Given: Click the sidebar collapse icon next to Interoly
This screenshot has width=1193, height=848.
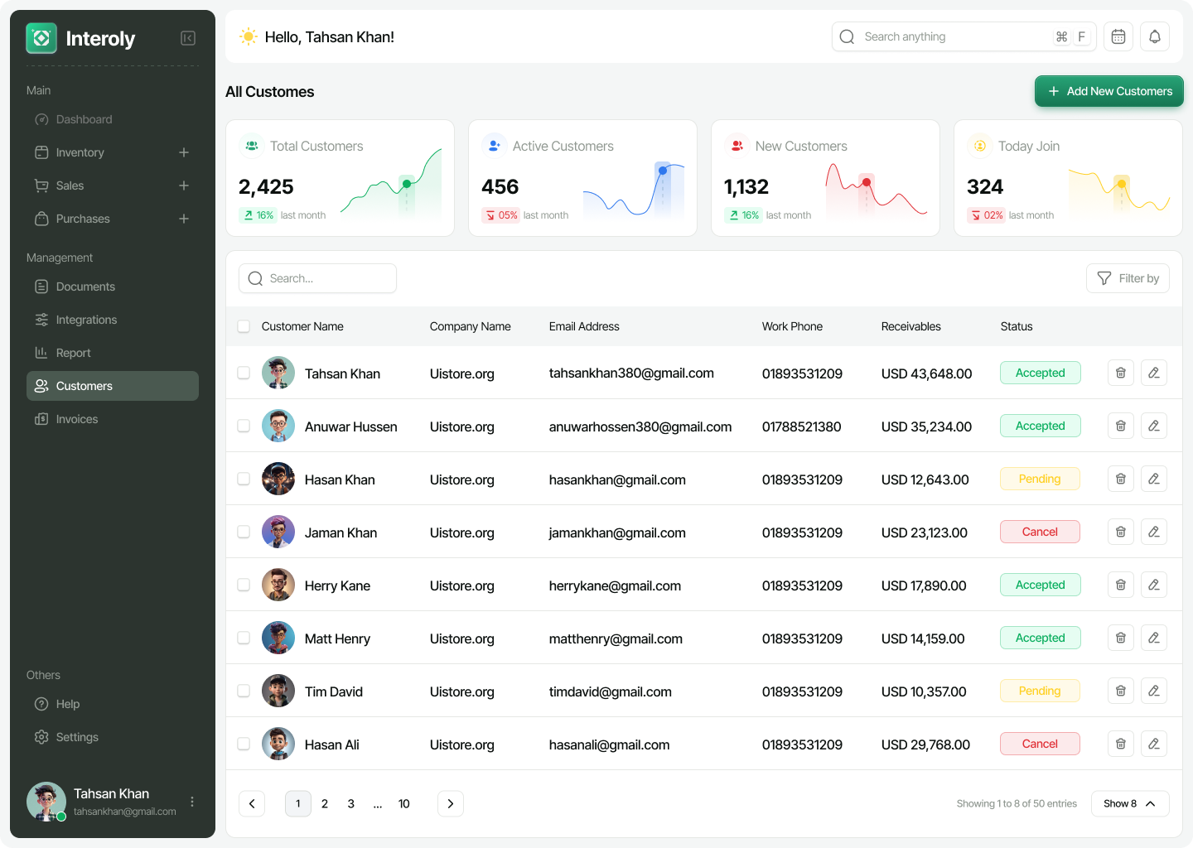Looking at the screenshot, I should pos(187,38).
